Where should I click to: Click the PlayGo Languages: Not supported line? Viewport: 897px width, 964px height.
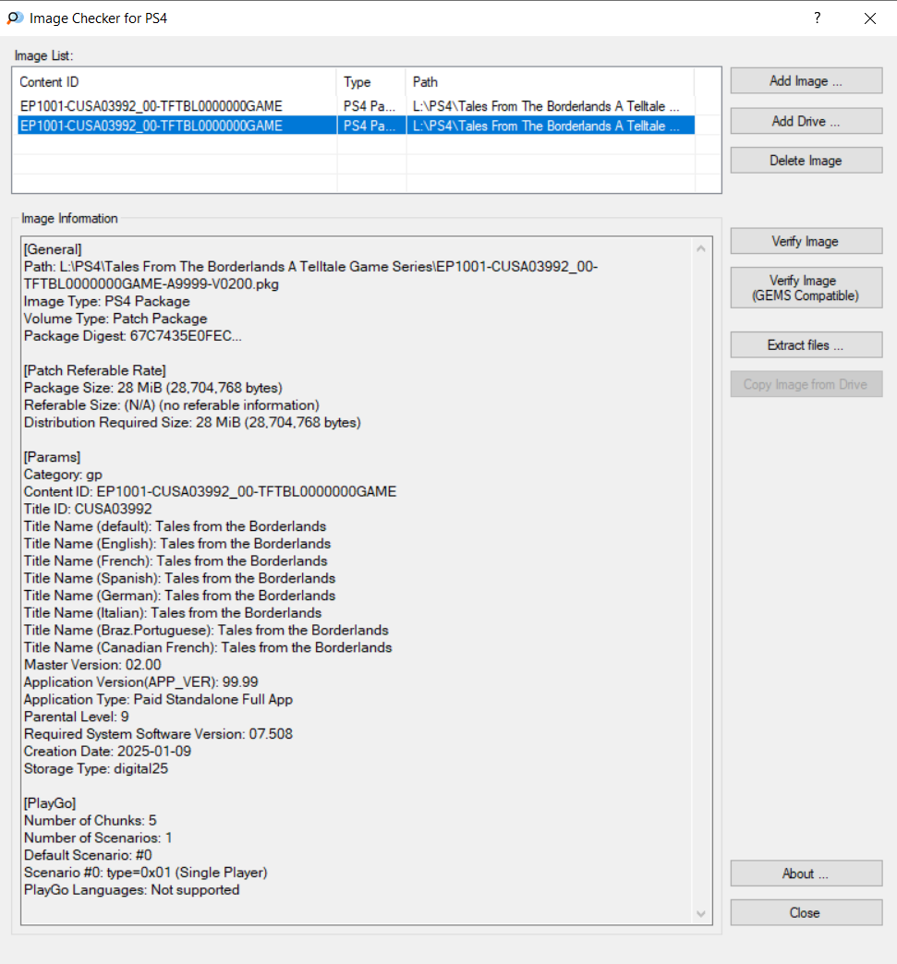tap(132, 889)
